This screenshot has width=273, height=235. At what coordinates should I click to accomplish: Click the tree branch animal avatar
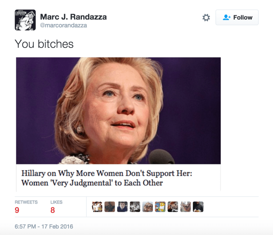tap(185, 207)
